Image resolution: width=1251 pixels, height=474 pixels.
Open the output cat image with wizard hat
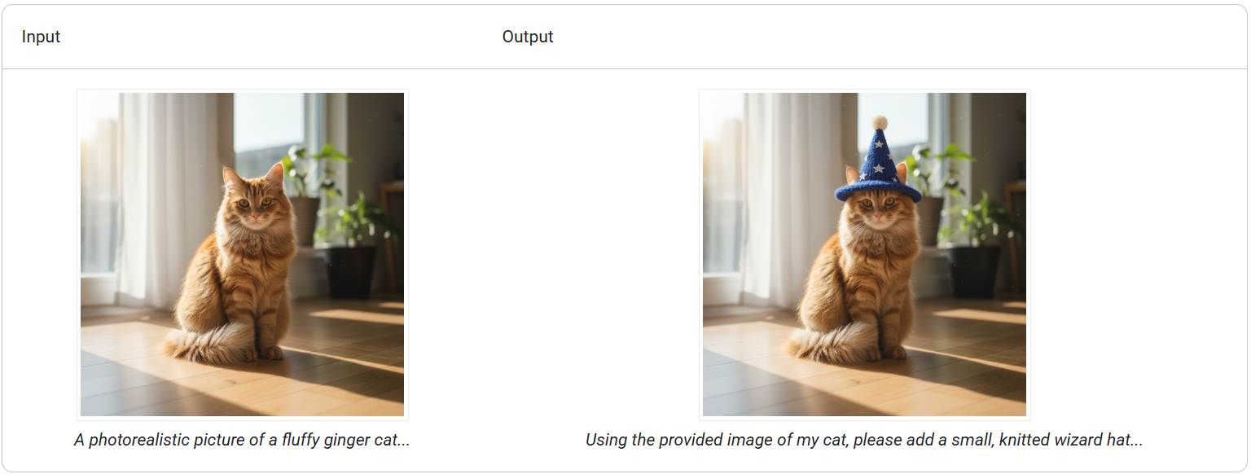click(864, 254)
